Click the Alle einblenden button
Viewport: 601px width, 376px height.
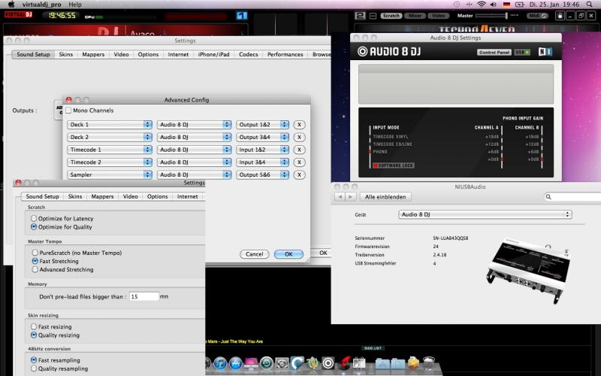385,197
